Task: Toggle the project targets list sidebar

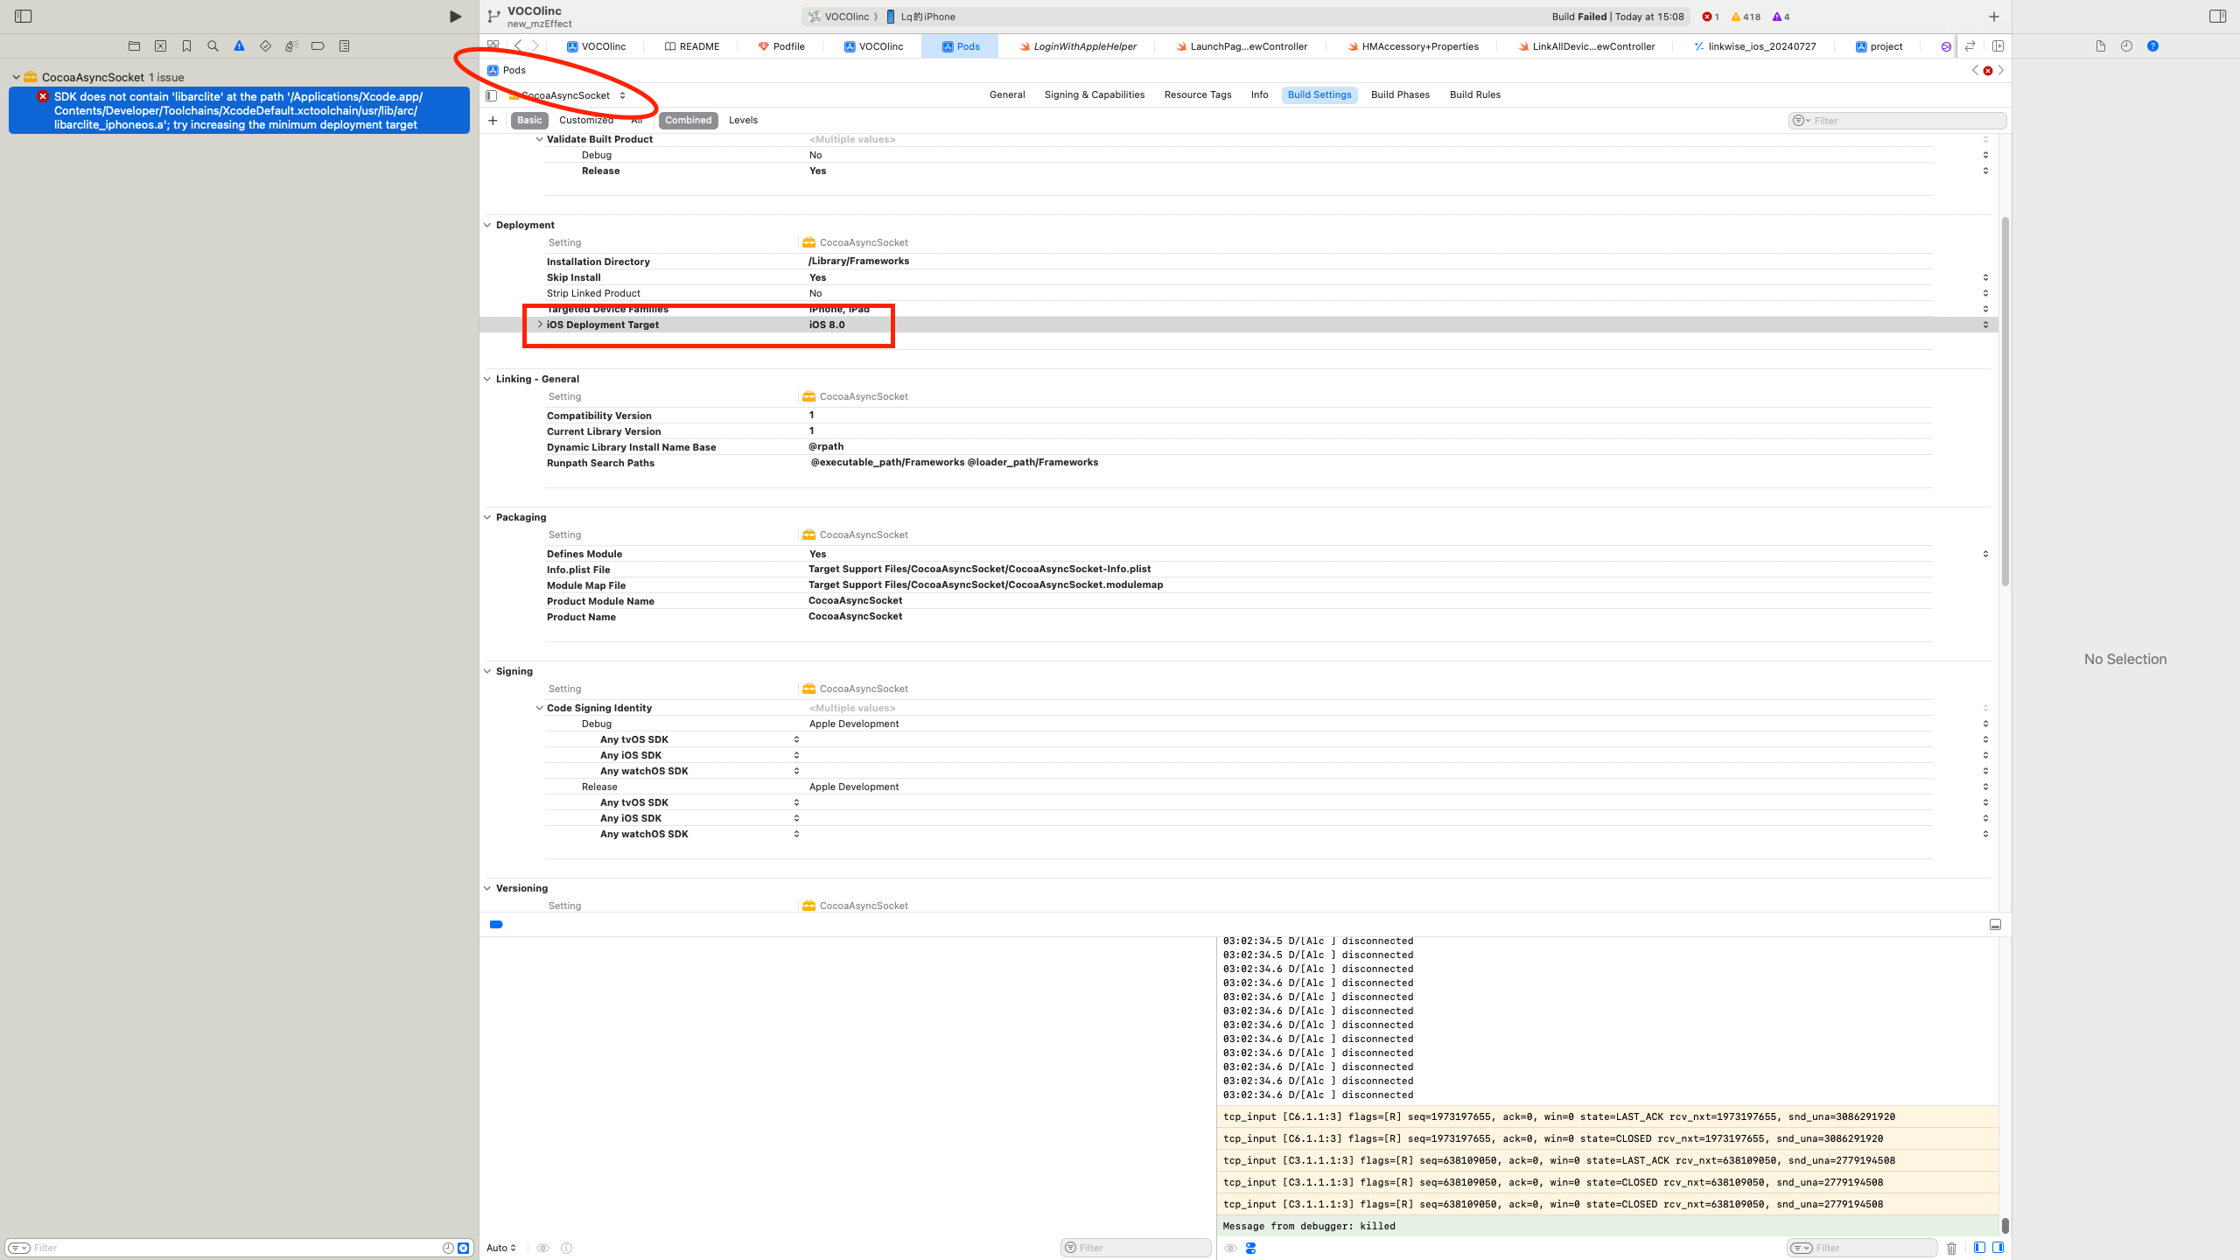Action: pos(492,95)
